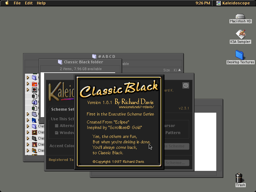Expand the row above the red folder
Viewport: 256px width, 192px height.
tap(28, 77)
